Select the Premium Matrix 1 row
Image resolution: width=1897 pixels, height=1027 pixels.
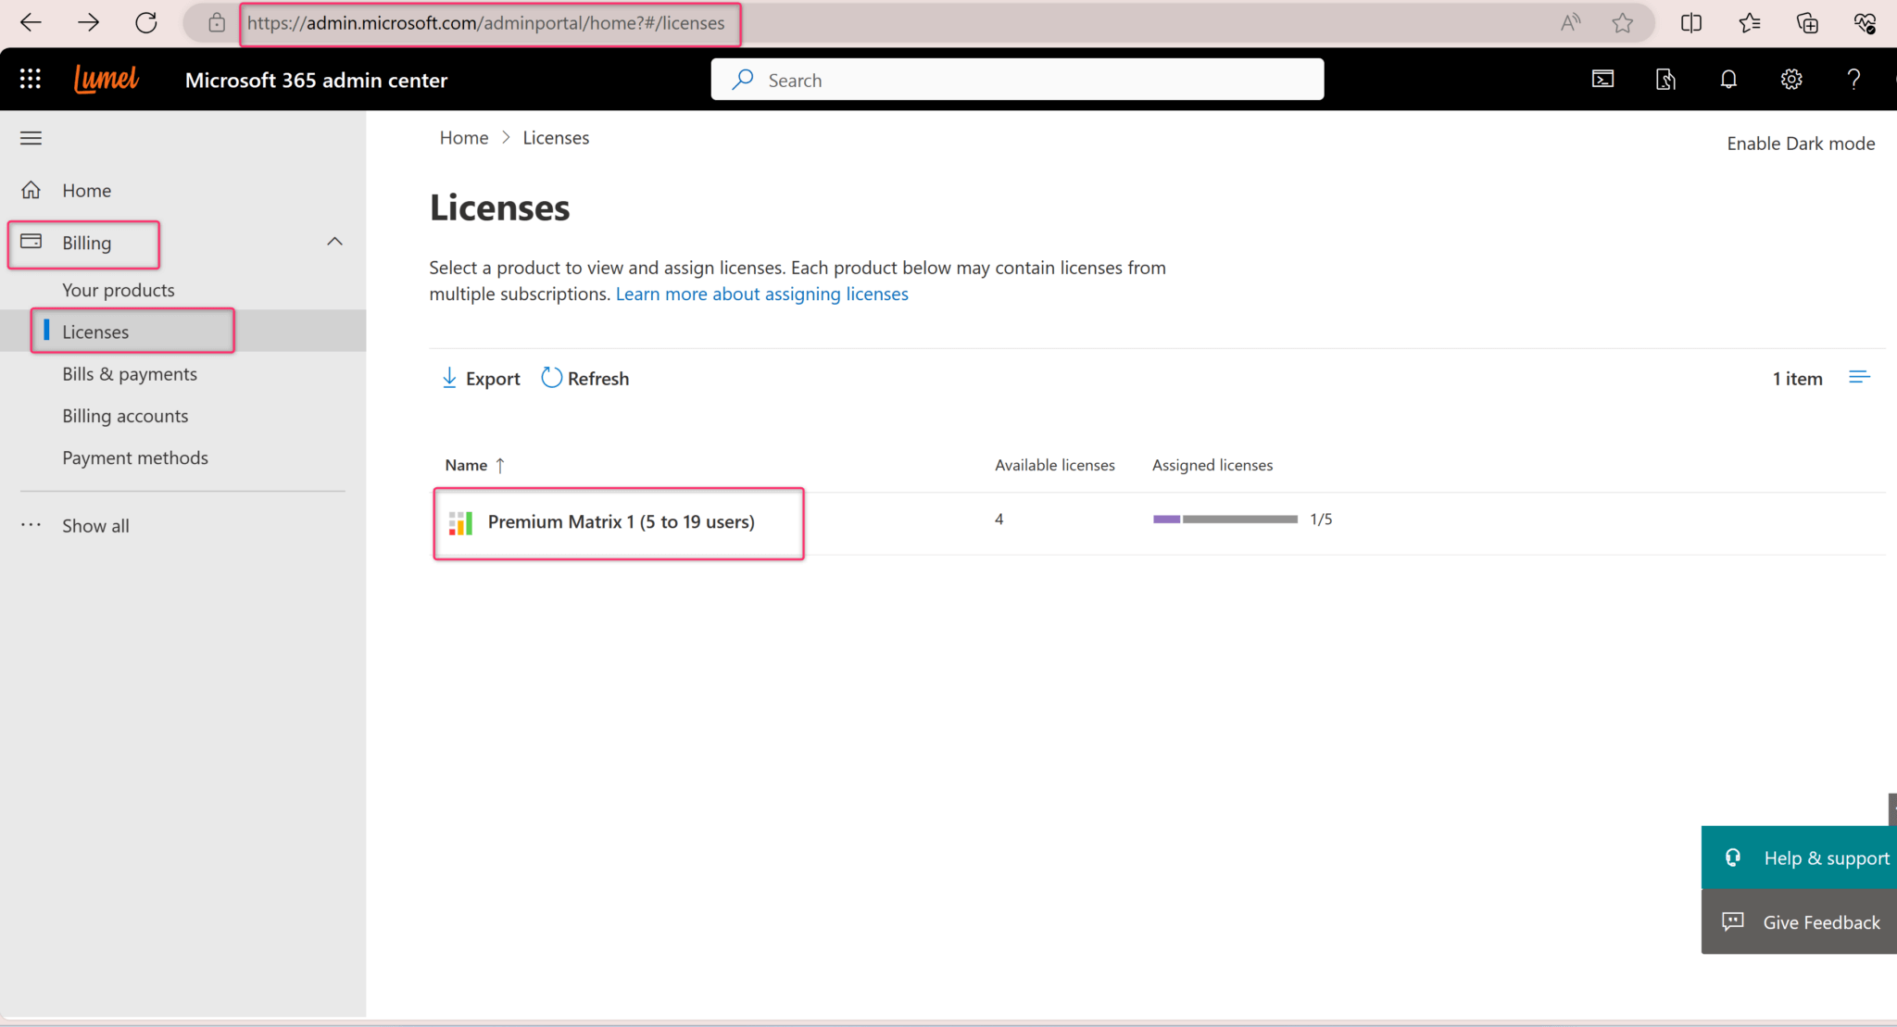pyautogui.click(x=621, y=521)
